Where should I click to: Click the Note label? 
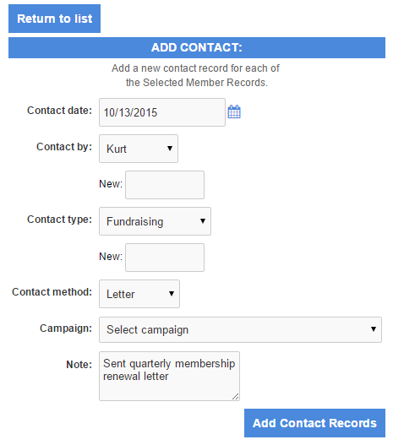point(79,365)
